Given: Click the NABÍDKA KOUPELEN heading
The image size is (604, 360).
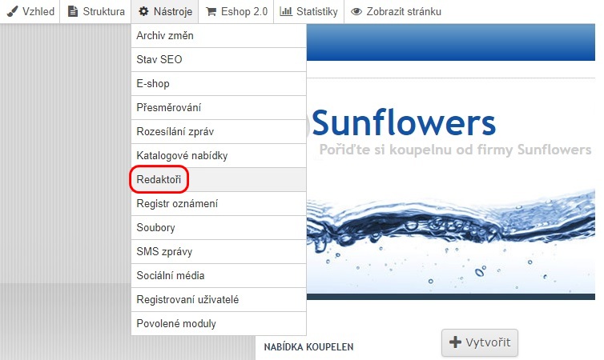Looking at the screenshot, I should coord(308,347).
